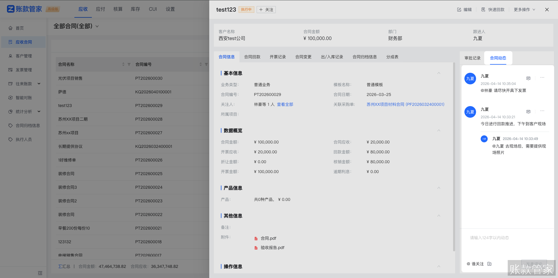Click the 谁关注 mention button
The image size is (558, 278).
click(475, 264)
